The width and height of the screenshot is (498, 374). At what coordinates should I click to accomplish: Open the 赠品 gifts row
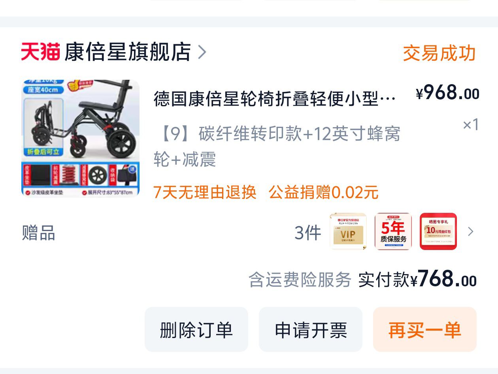coord(249,232)
